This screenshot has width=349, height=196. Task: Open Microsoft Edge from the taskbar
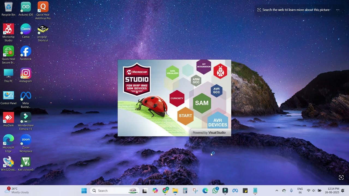point(205,191)
